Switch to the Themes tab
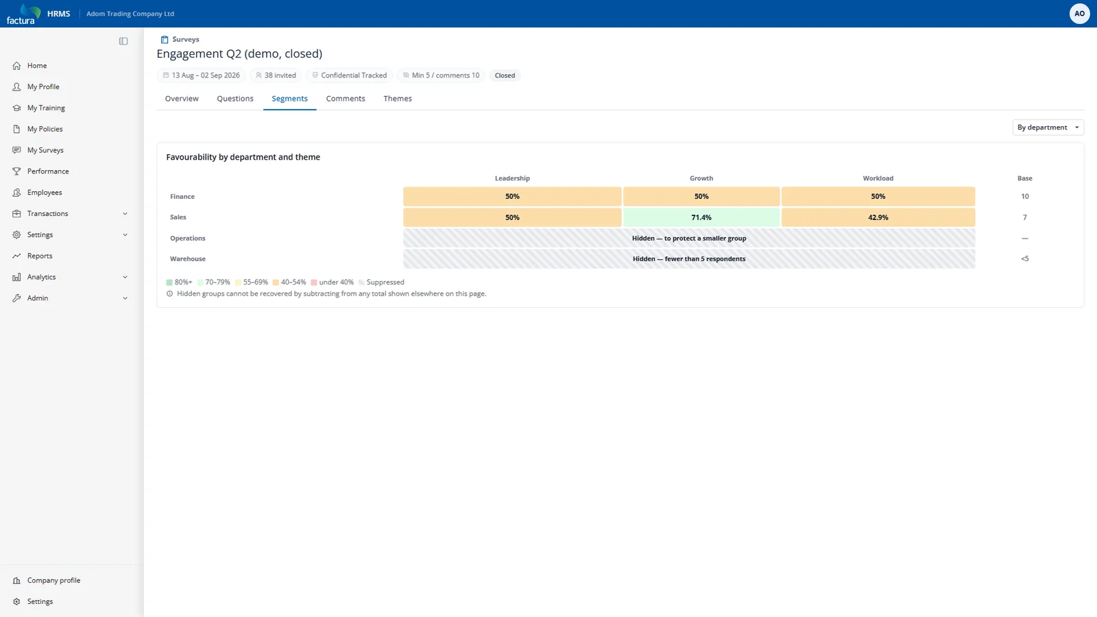 click(398, 99)
